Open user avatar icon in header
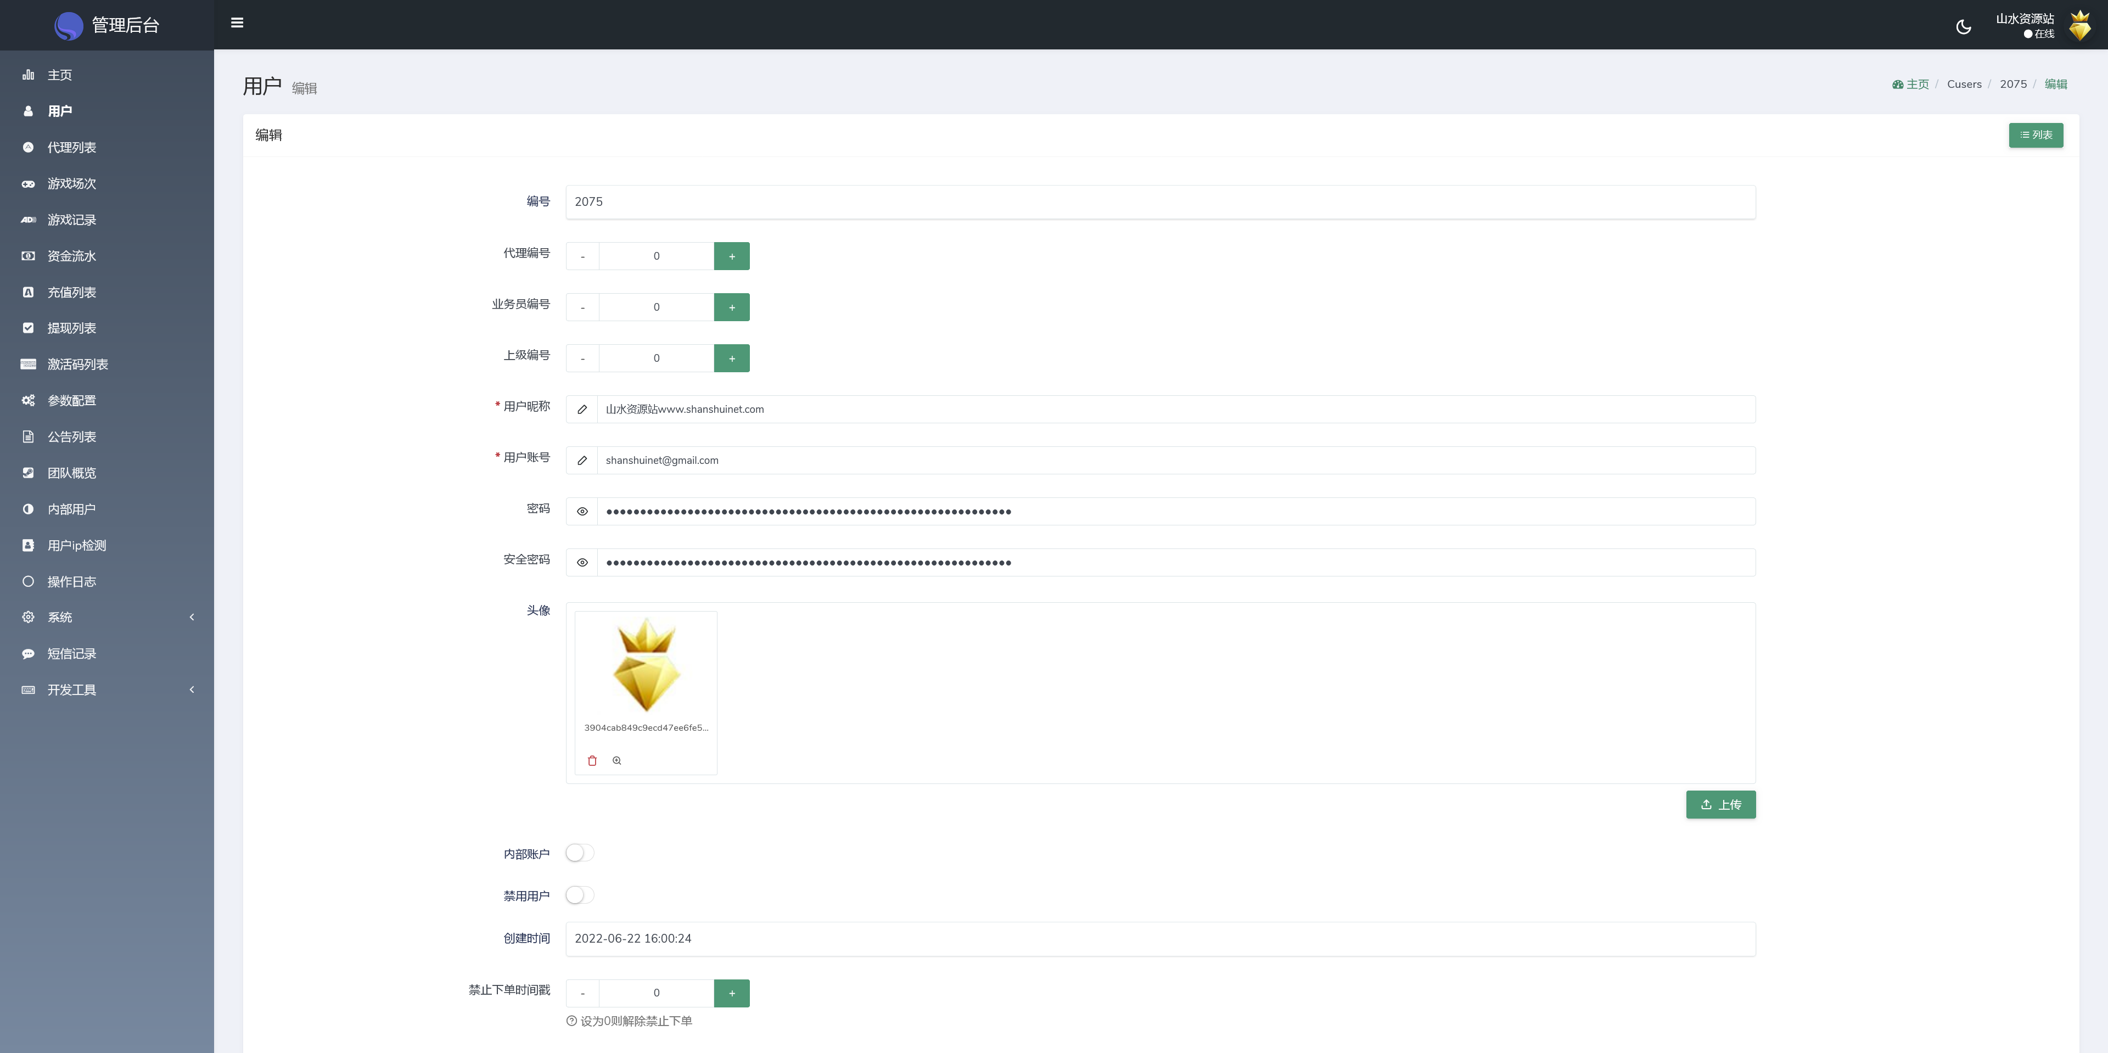Image resolution: width=2108 pixels, height=1053 pixels. point(2079,25)
